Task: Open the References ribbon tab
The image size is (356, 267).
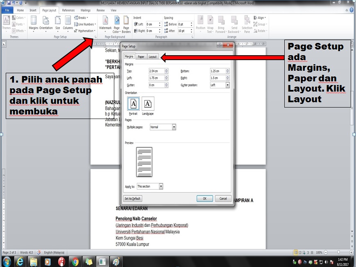Action: pos(68,10)
